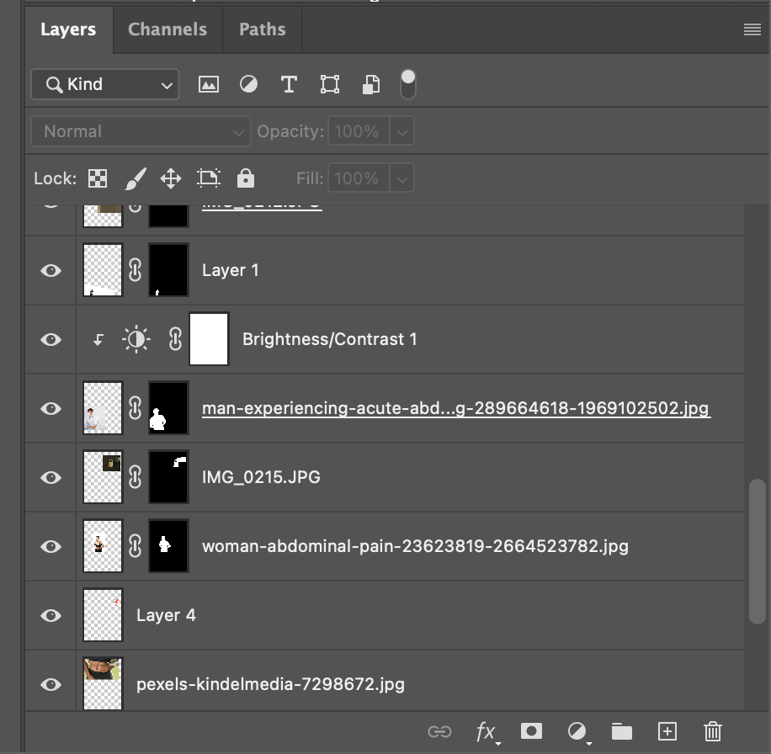Create a new group folder
This screenshot has height=754, width=771.
pyautogui.click(x=622, y=731)
